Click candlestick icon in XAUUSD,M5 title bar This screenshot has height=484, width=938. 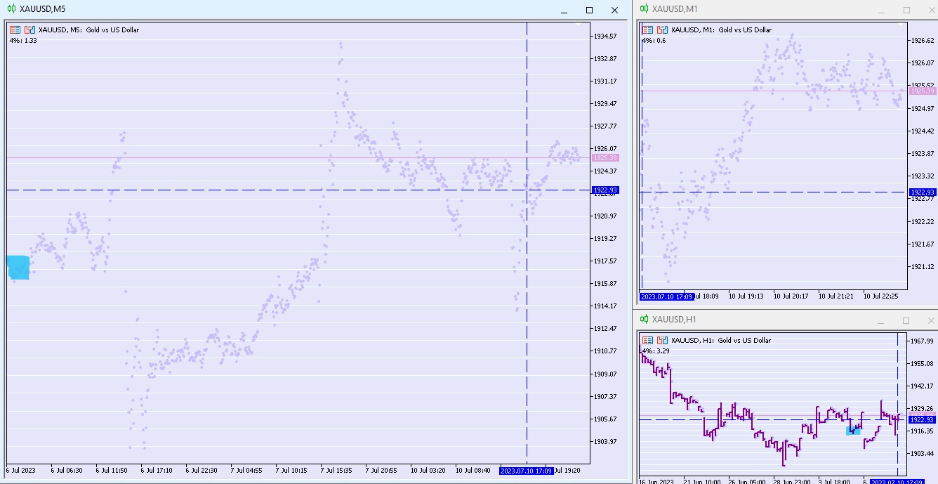(11, 9)
